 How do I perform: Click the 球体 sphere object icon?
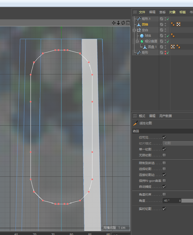pyautogui.click(x=142, y=36)
